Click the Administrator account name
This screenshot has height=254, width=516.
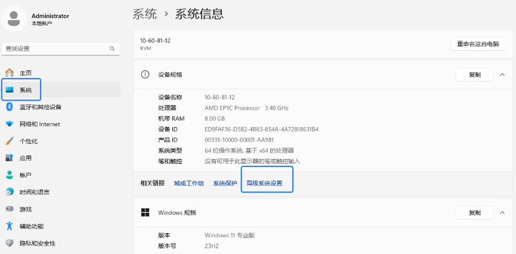[x=50, y=15]
